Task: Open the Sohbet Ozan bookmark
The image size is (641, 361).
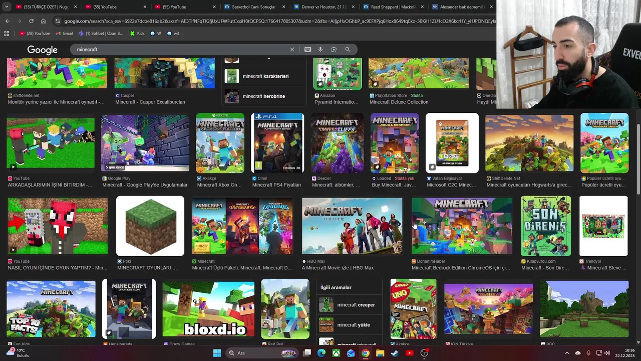Action: [x=101, y=34]
